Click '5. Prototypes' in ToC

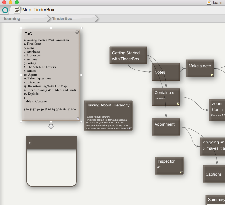pyautogui.click(x=32, y=55)
